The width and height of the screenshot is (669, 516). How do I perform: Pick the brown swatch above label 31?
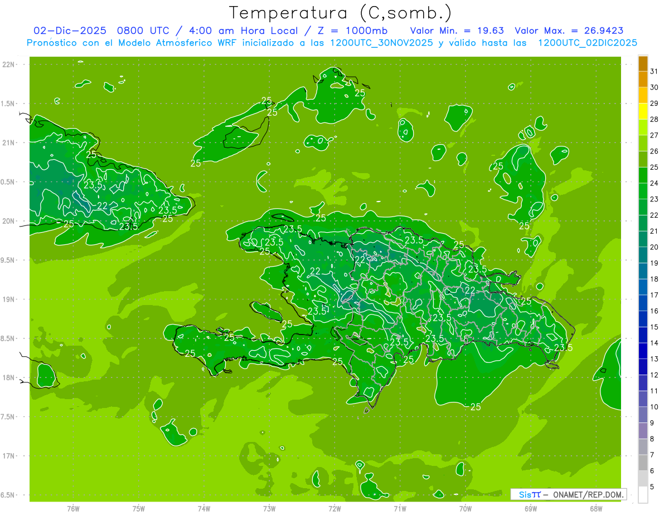coord(643,63)
